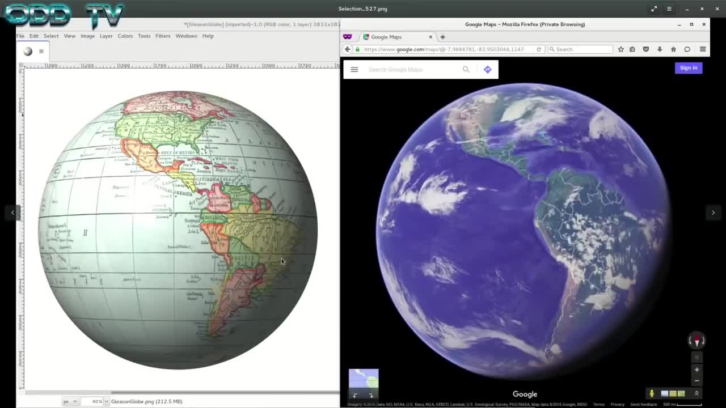Click the my location button on map
The image size is (726, 408).
[x=697, y=358]
